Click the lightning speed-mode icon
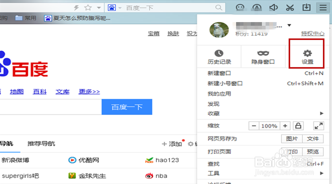Image resolution: width=332 pixels, height=184 pixels. coord(76,8)
